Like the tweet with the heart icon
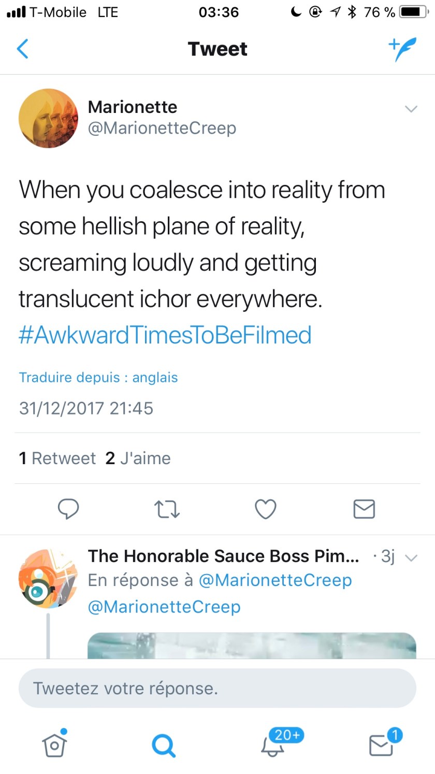Viewport: 435px width, 774px height. 266,509
